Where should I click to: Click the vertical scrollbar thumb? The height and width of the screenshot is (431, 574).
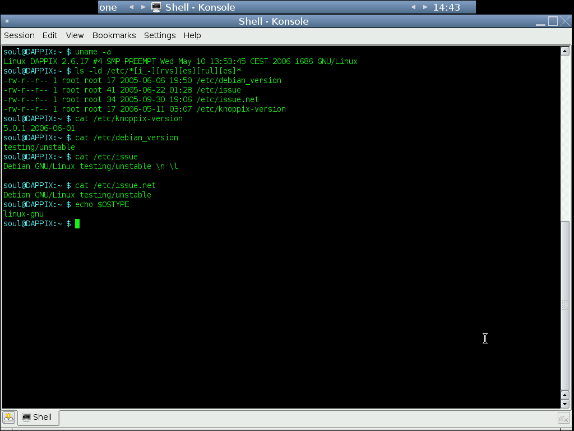point(565,305)
